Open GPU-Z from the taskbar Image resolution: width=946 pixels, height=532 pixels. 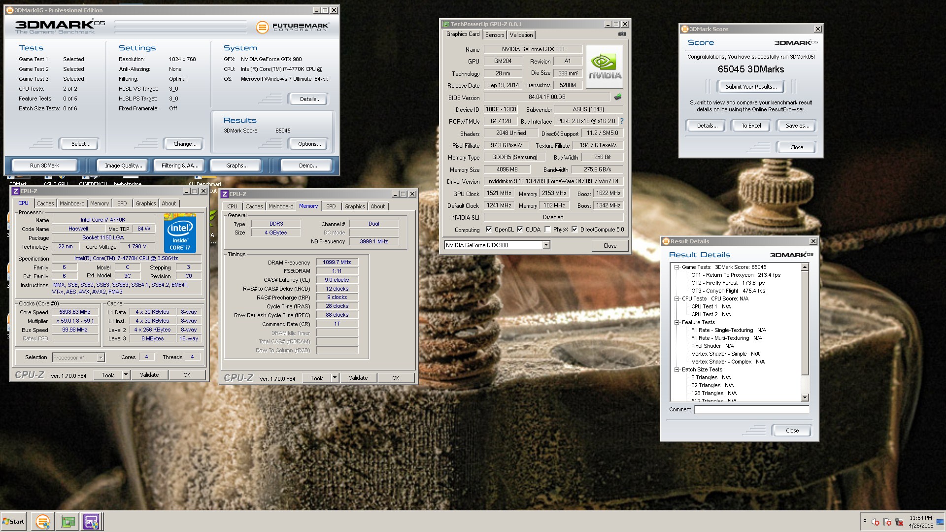coord(68,522)
